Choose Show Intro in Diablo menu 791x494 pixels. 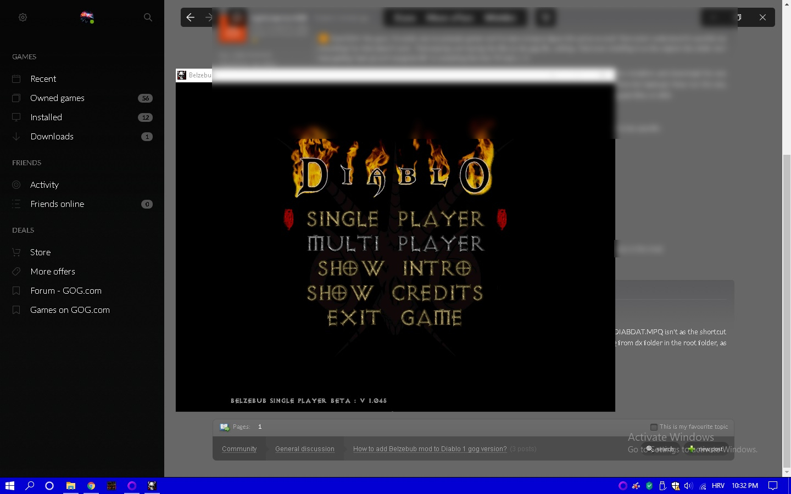point(394,268)
